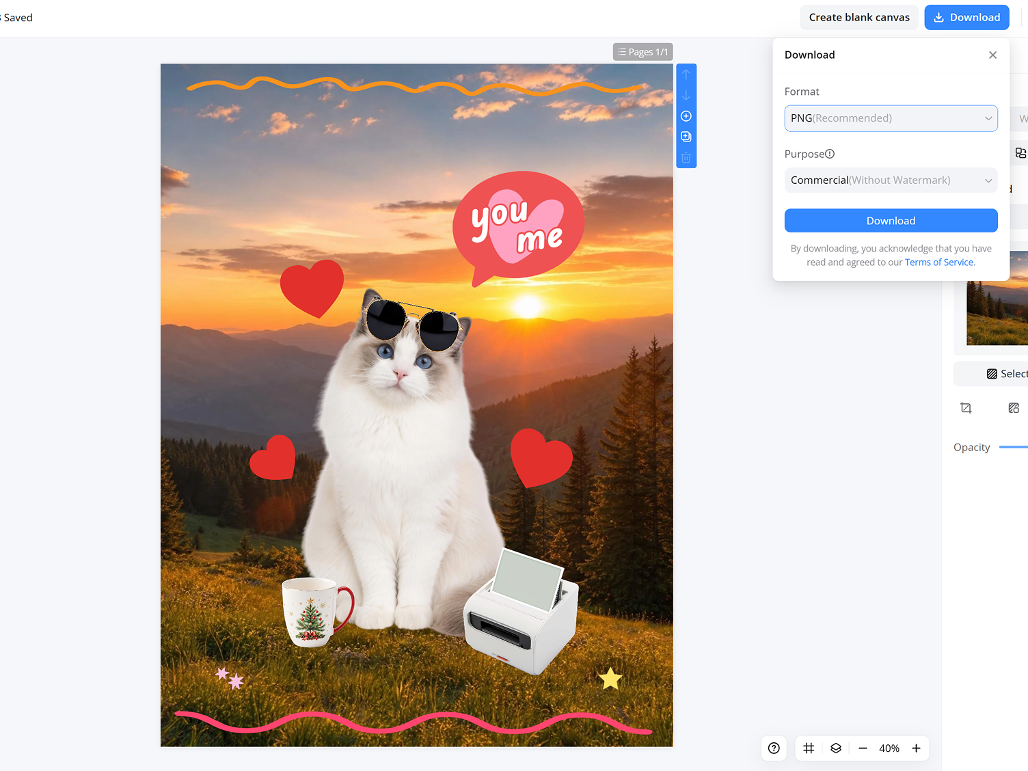Close the Download panel
Image resolution: width=1028 pixels, height=771 pixels.
[992, 55]
